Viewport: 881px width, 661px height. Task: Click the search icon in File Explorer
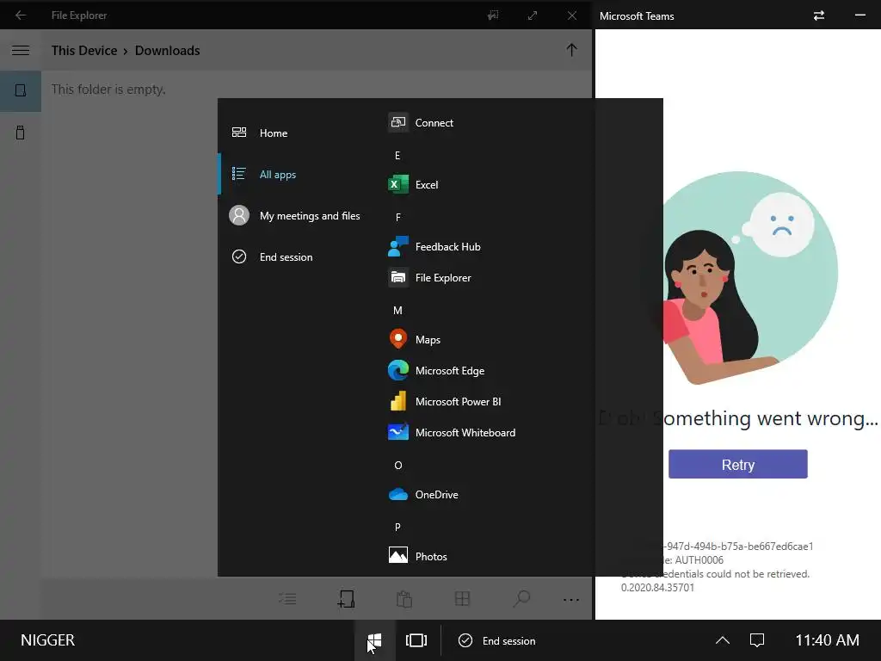521,599
